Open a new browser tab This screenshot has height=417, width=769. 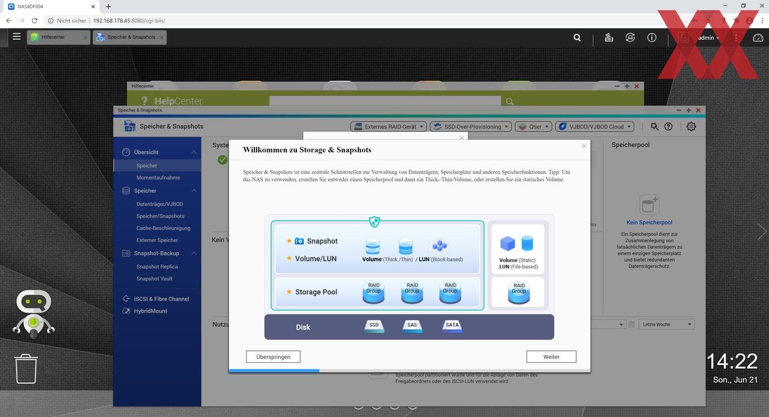pyautogui.click(x=109, y=6)
